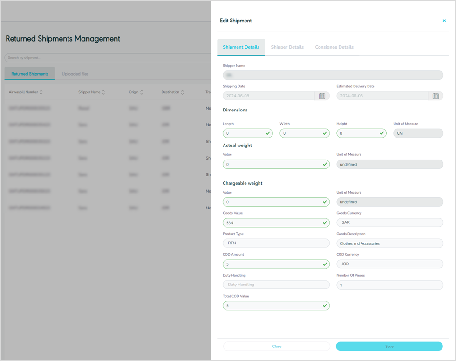Open the Product Type RTN dropdown
The image size is (456, 361).
click(x=276, y=243)
